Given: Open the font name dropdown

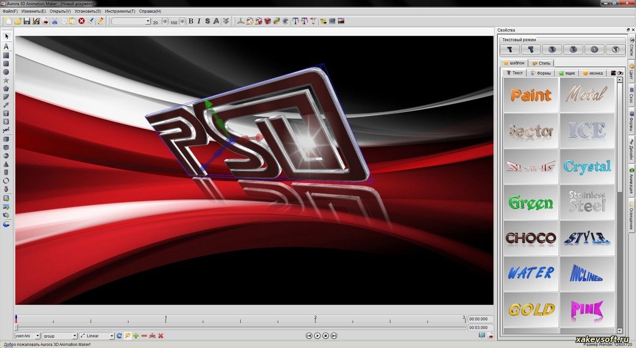Looking at the screenshot, I should click(x=148, y=22).
